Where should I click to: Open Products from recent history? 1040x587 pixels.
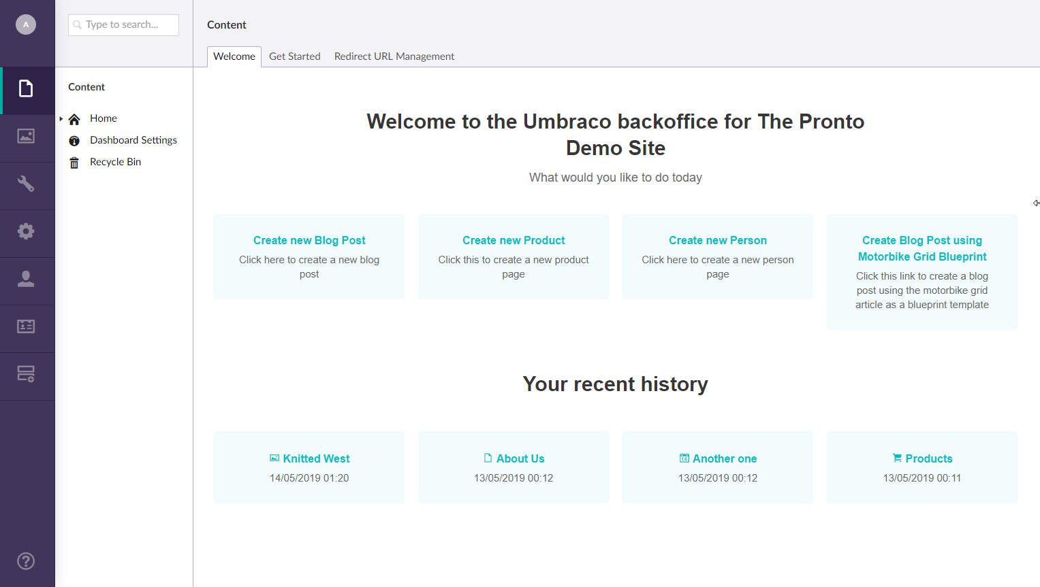tap(929, 458)
